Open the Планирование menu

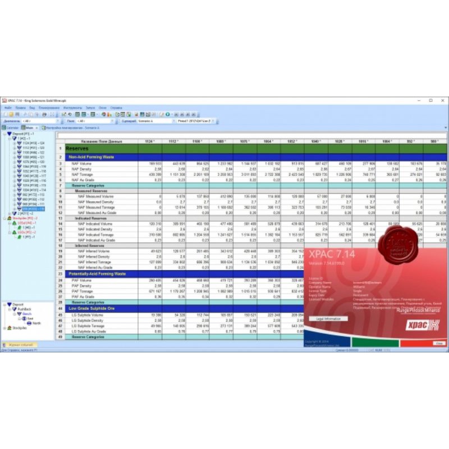[49, 108]
